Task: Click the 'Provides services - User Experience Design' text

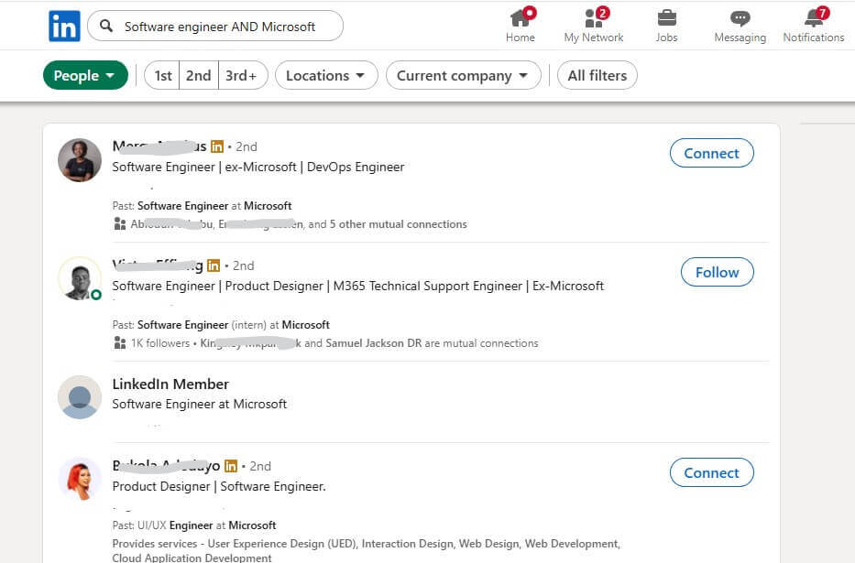Action: tap(366, 550)
